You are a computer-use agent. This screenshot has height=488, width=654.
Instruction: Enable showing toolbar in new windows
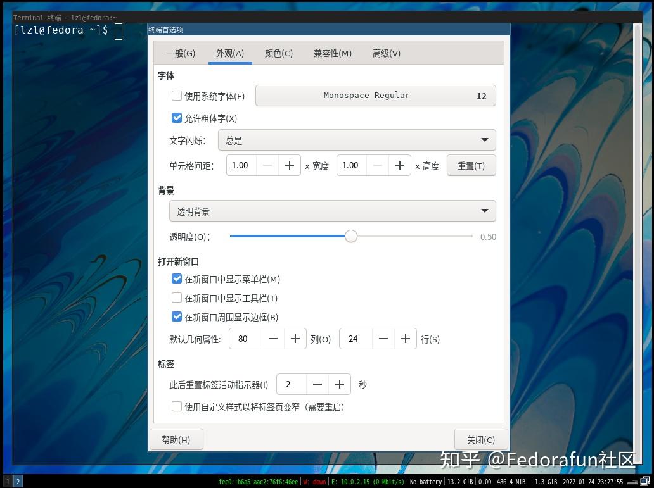coord(177,298)
